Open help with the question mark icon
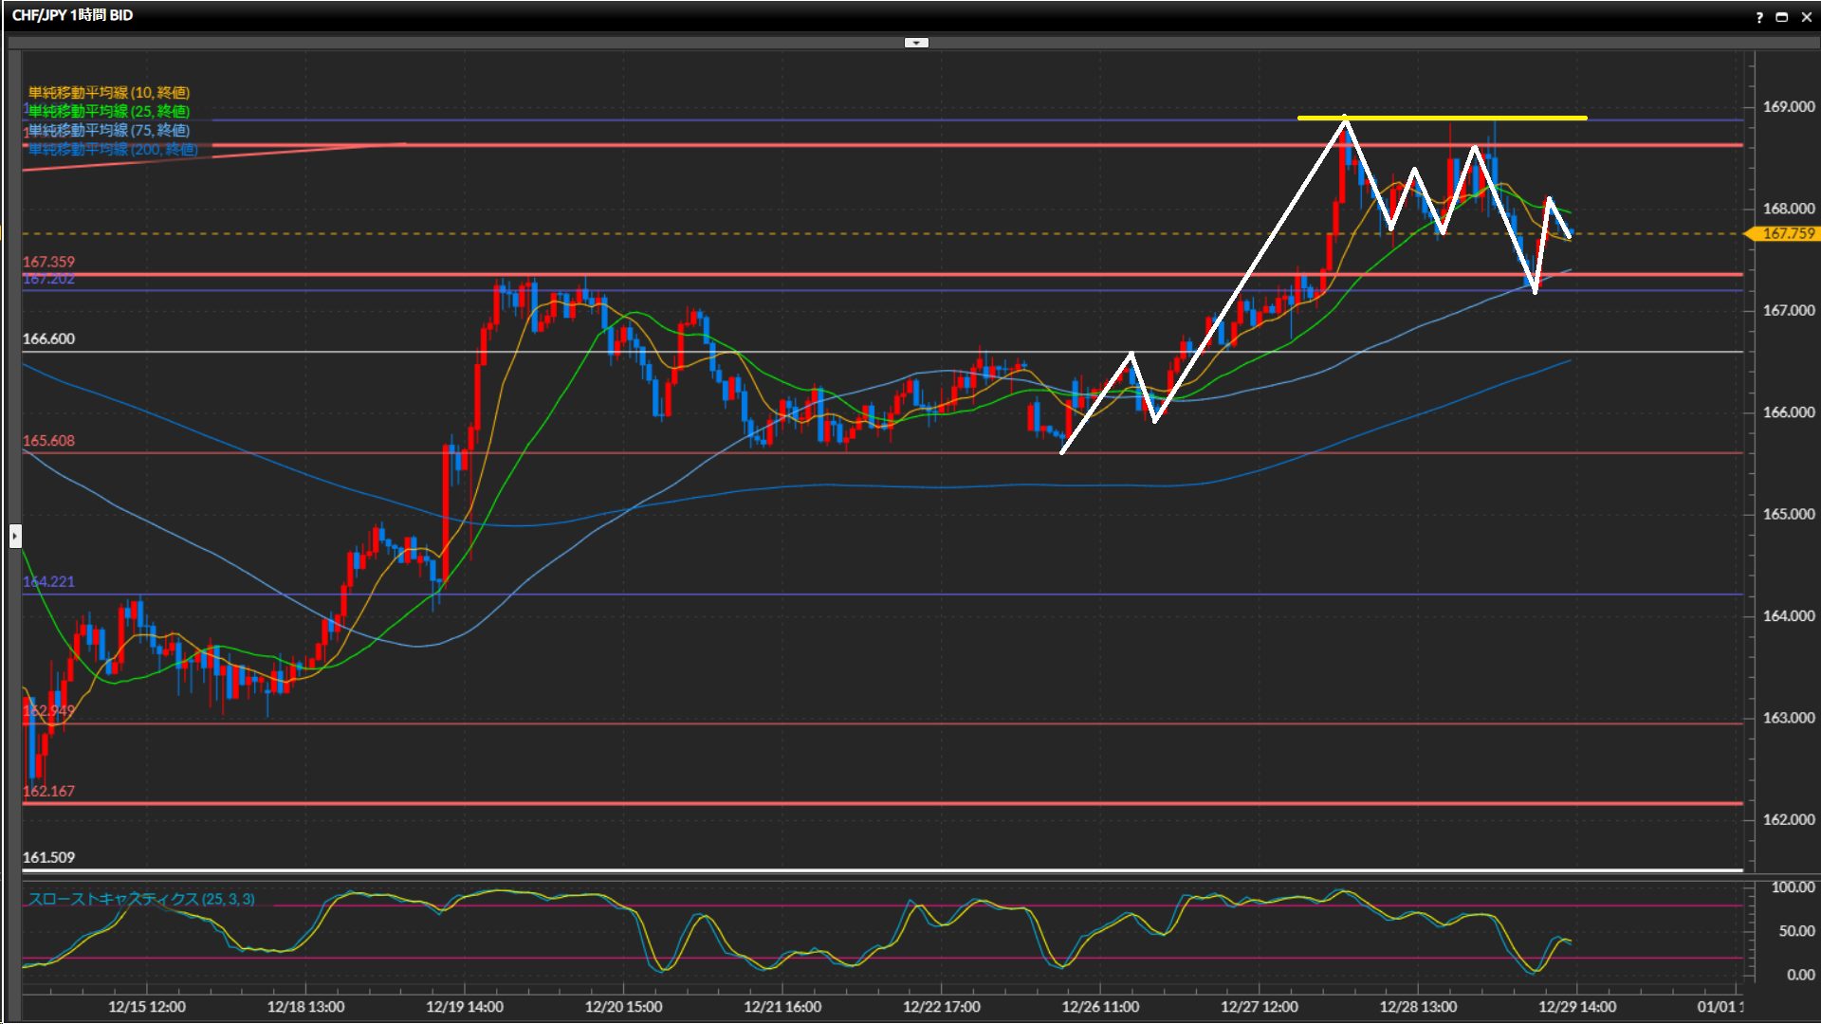Viewport: 1821px width, 1024px height. coord(1759,17)
